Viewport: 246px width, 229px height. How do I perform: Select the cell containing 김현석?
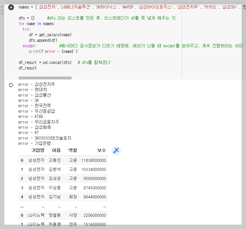[x=55, y=169]
